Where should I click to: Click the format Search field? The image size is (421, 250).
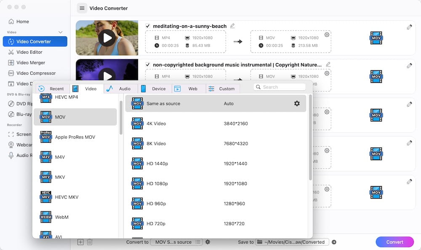280,87
